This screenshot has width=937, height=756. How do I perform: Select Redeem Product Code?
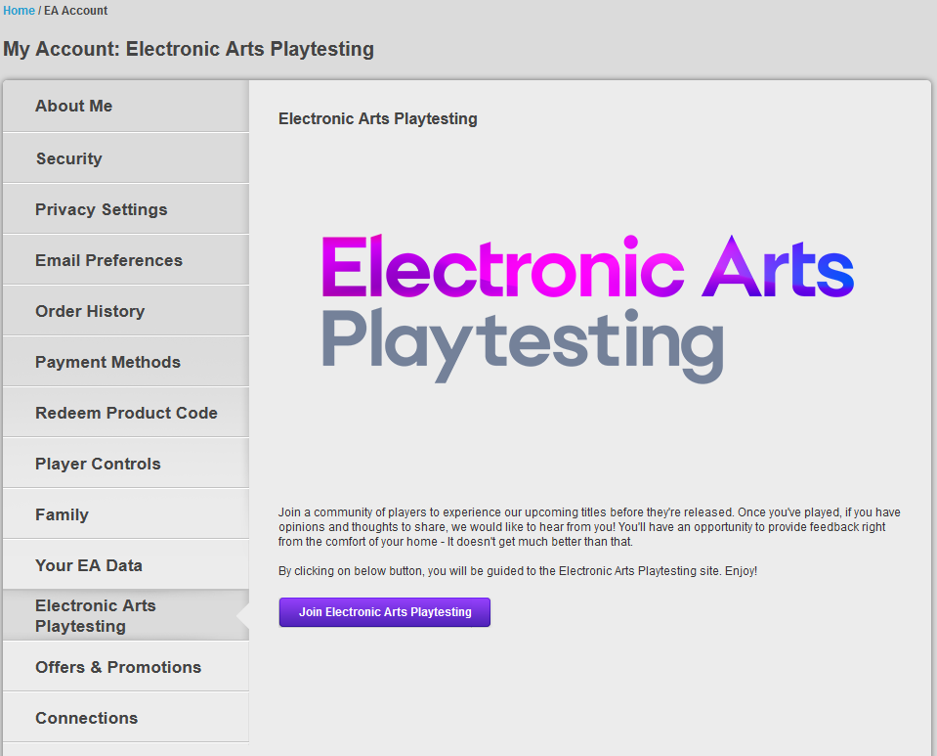coord(125,412)
